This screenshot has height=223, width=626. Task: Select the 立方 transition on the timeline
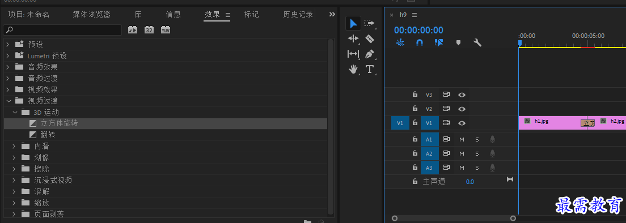coord(588,123)
